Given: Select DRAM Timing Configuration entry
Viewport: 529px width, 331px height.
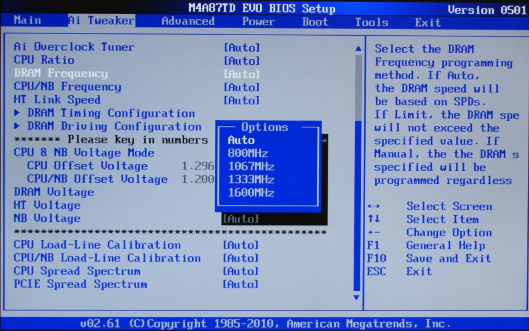Looking at the screenshot, I should point(111,113).
